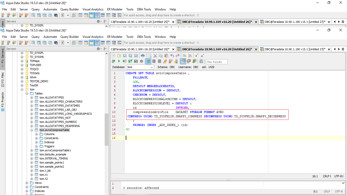This screenshot has width=347, height=195.
Task: Toggle the highlighted auto-commit button in query toolbar
Action: (148, 61)
